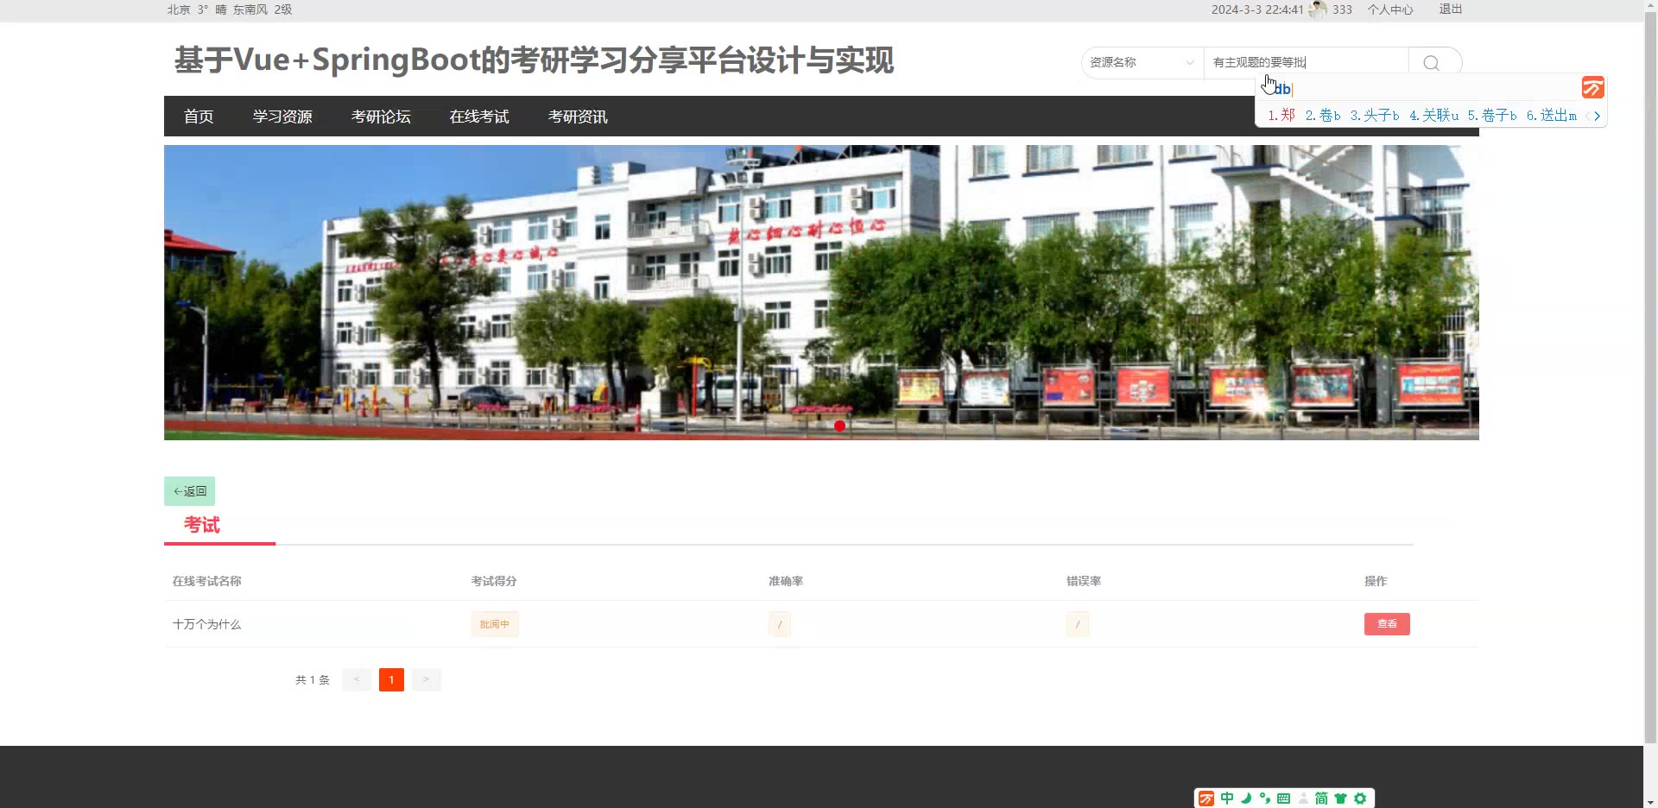Viewport: 1658px width, 808px height.
Task: Show next IME candidate page arrow
Action: pyautogui.click(x=1598, y=116)
